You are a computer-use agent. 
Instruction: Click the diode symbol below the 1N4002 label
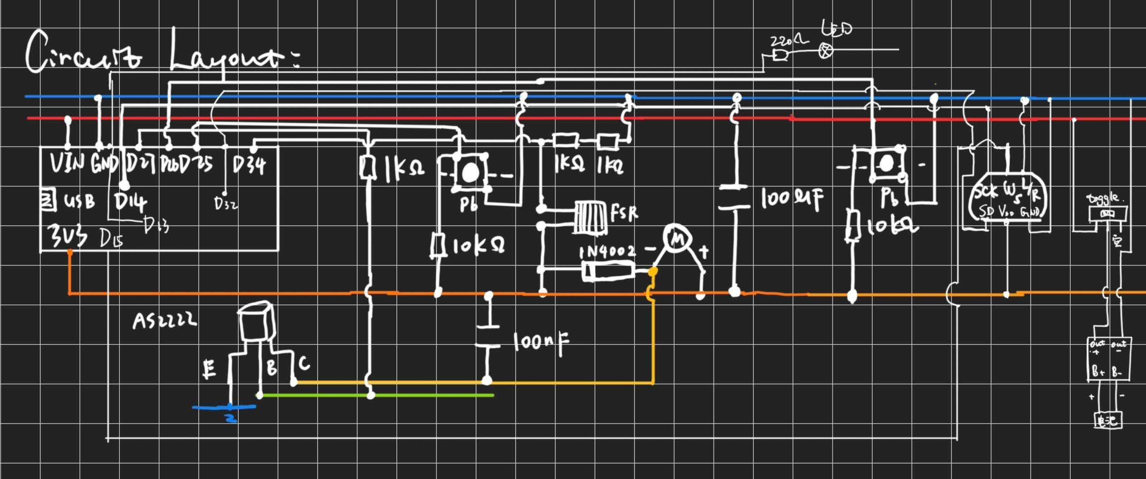click(608, 272)
